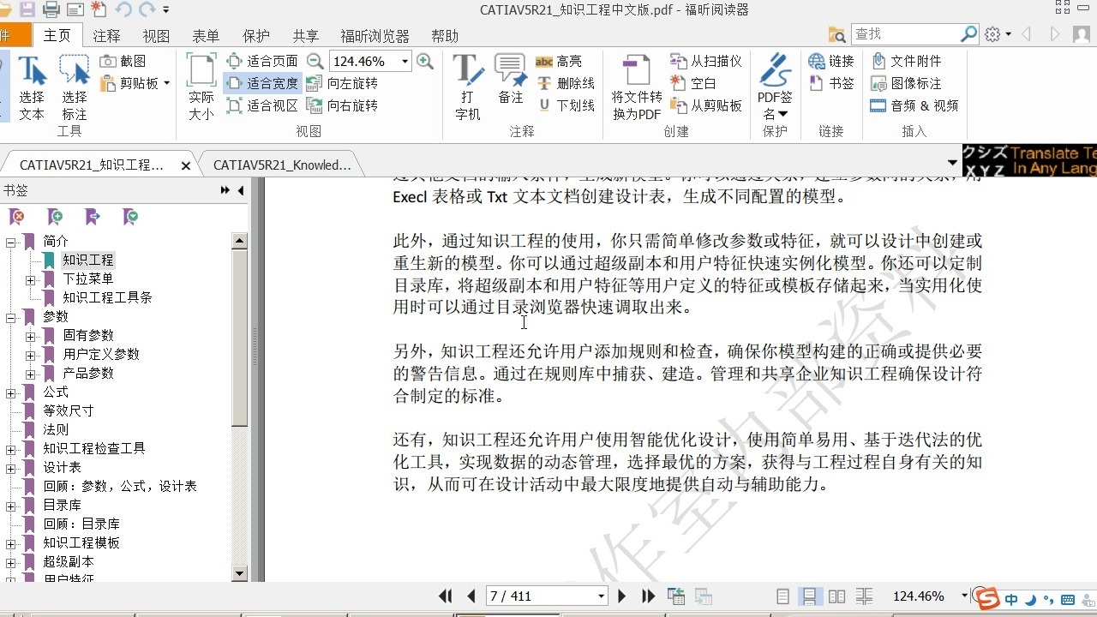This screenshot has height=617, width=1097.
Task: Select the 下划线 underline tool
Action: click(566, 105)
